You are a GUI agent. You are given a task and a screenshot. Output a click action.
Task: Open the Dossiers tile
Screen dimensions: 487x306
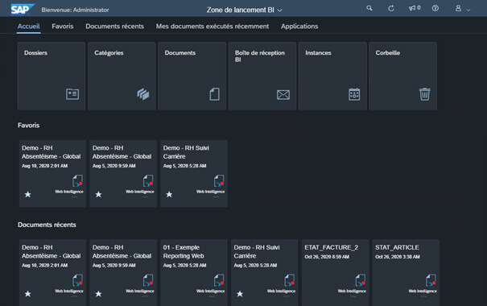pyautogui.click(x=52, y=76)
